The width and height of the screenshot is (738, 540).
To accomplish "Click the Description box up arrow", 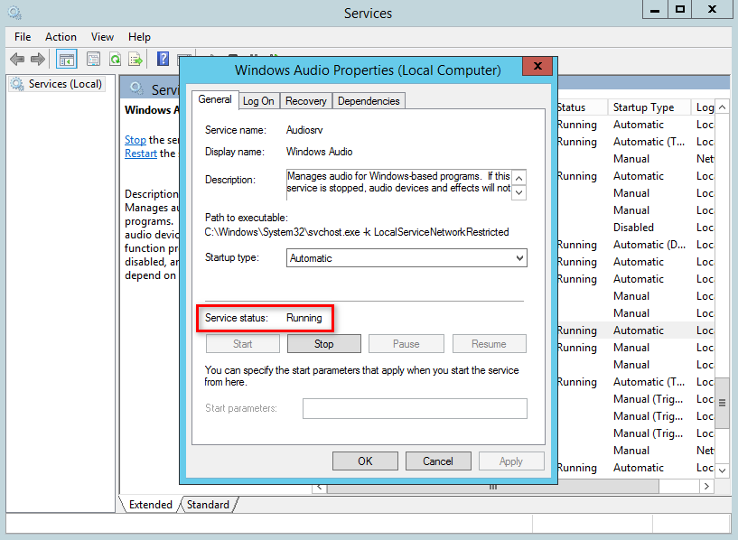I will 518,178.
